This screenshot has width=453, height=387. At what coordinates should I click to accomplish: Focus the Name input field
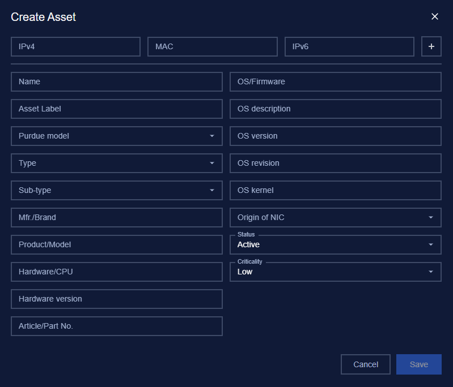pos(117,81)
